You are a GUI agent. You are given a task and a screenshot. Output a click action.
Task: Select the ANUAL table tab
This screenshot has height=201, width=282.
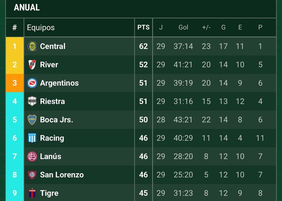click(27, 8)
